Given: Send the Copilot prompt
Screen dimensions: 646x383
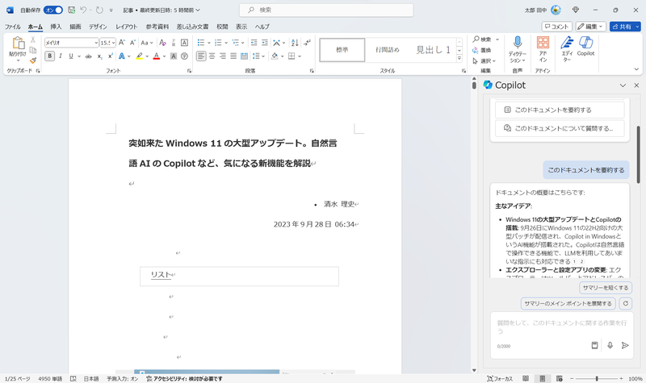Looking at the screenshot, I should pyautogui.click(x=624, y=346).
